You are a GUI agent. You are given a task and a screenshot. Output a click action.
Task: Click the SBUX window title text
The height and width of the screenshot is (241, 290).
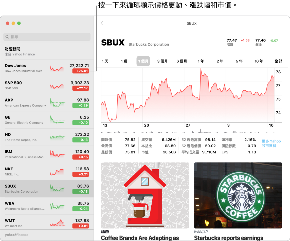pos(192,24)
